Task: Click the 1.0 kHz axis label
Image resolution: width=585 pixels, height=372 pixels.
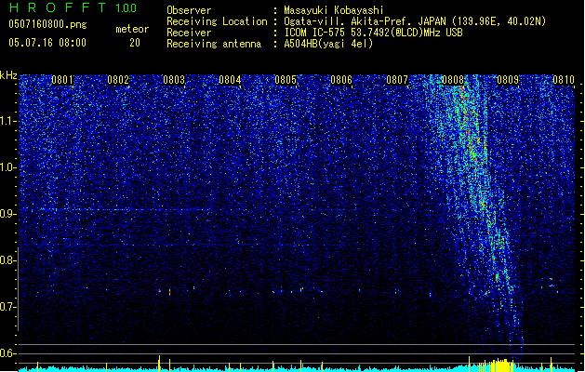Action: pos(8,167)
